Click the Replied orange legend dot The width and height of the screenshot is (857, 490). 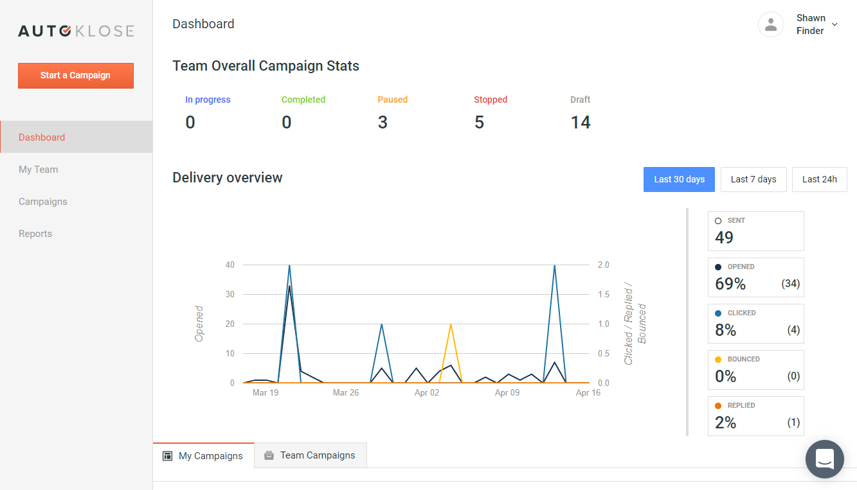click(x=718, y=406)
